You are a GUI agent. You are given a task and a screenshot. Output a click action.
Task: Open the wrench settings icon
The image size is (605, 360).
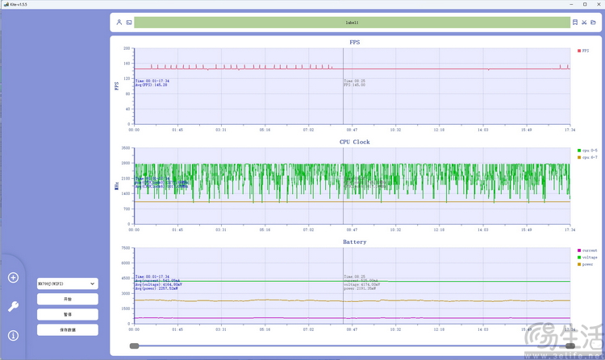(13, 306)
